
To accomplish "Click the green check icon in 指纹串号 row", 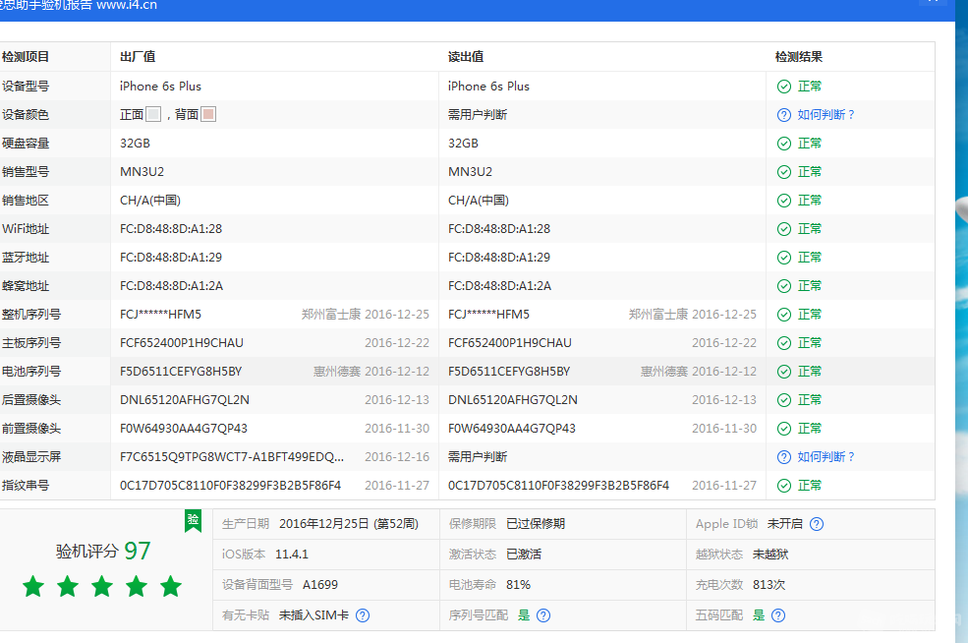I will point(784,486).
